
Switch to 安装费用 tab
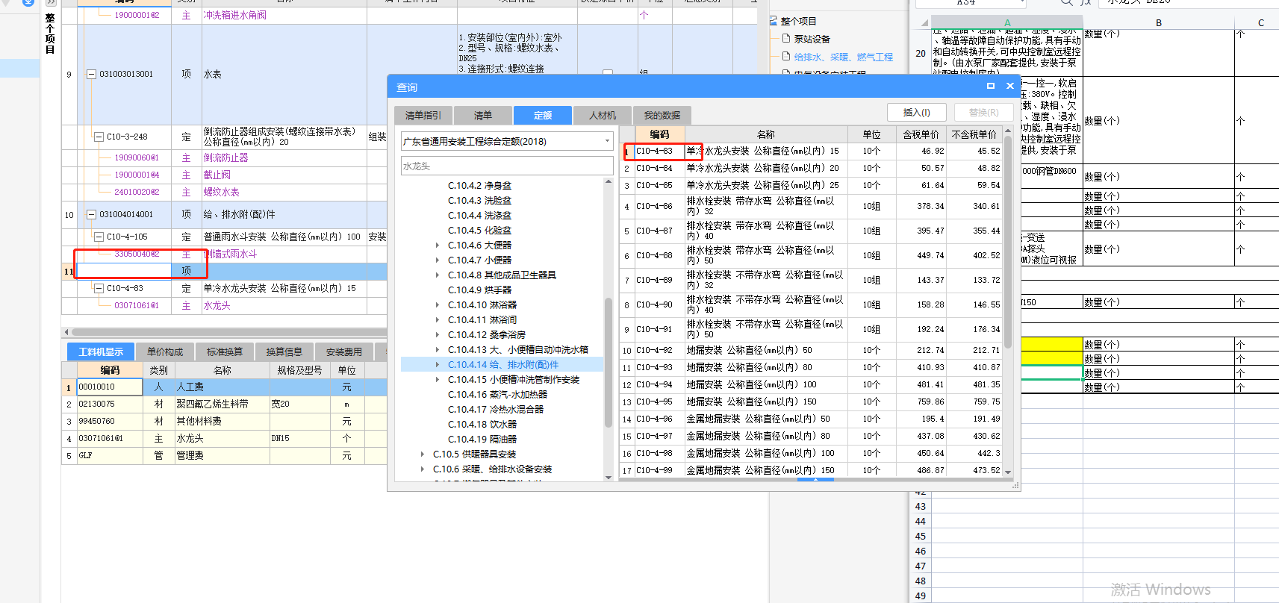click(x=343, y=352)
